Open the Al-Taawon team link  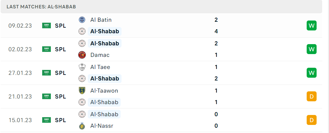[104, 91]
